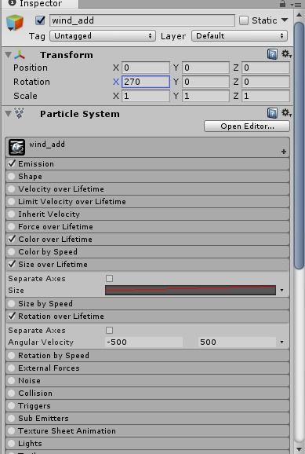This screenshot has width=305, height=454.
Task: Click the wind_add particle system header
Action: tap(147, 148)
